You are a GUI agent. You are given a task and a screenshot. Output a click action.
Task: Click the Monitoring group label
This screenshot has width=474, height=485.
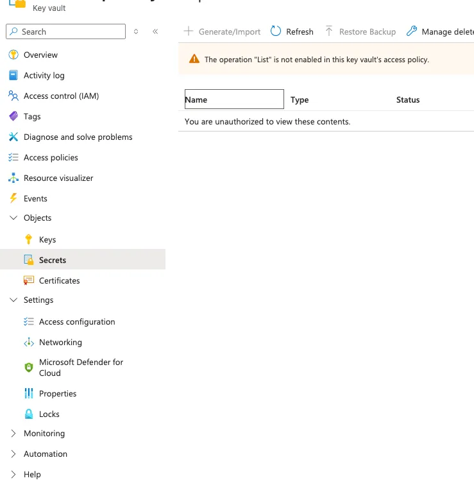pyautogui.click(x=44, y=433)
